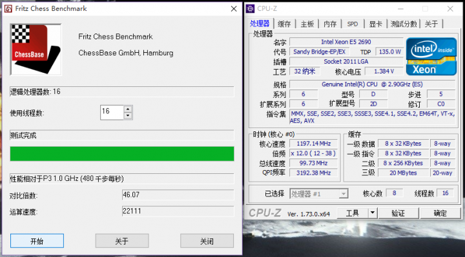Switch to the 内存 tab

pos(330,24)
